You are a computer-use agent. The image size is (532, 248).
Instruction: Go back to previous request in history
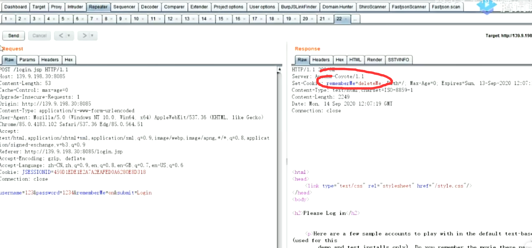pyautogui.click(x=61, y=36)
